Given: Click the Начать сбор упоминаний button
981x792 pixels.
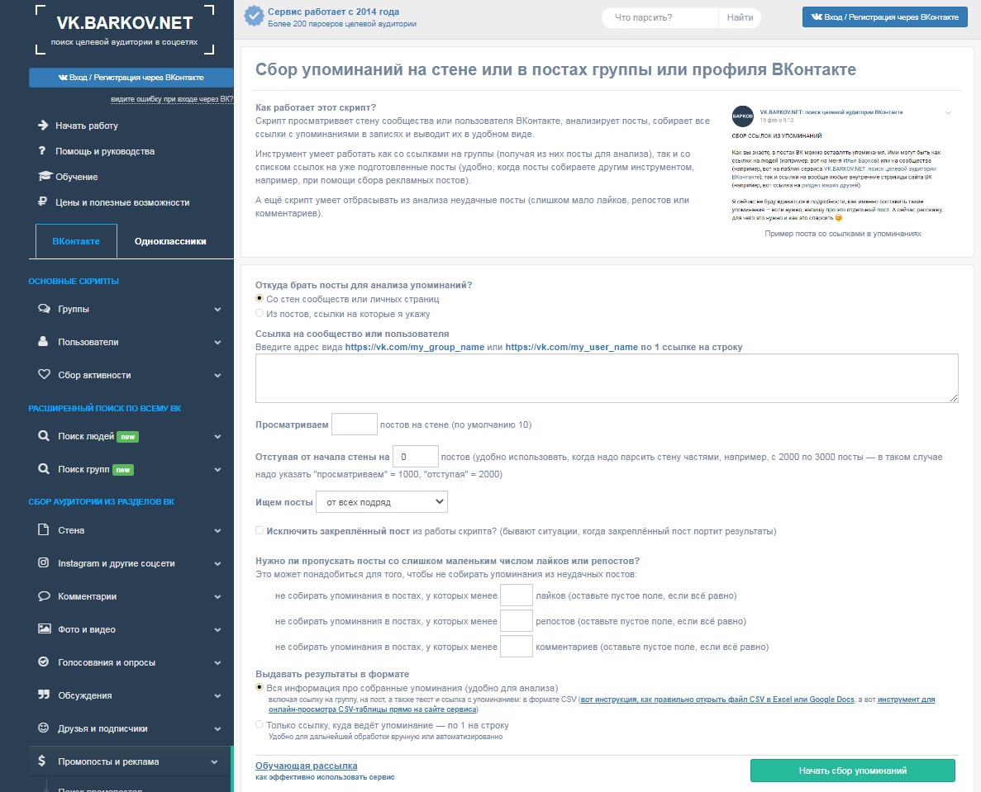Looking at the screenshot, I should [x=853, y=771].
